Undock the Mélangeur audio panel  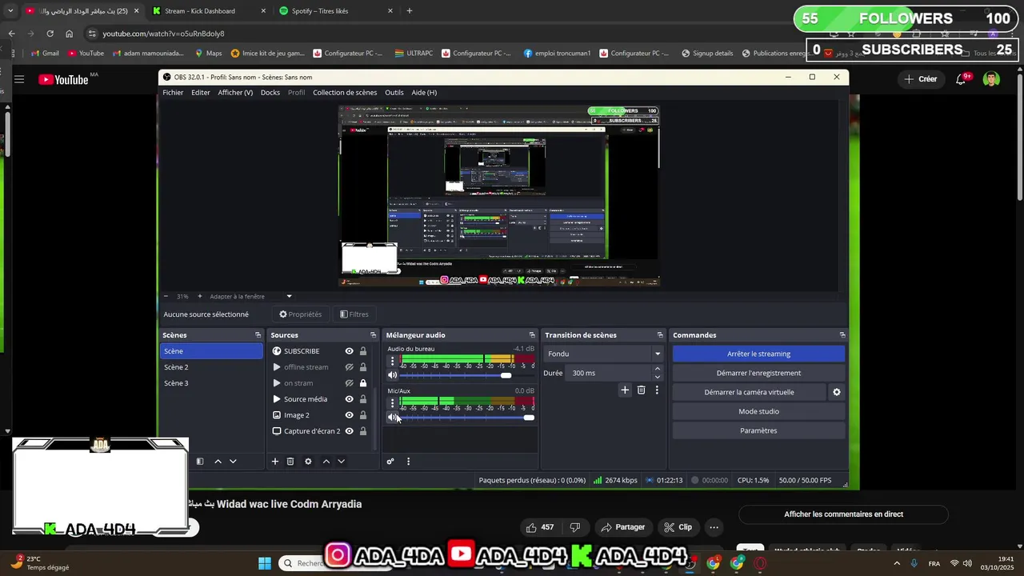532,335
